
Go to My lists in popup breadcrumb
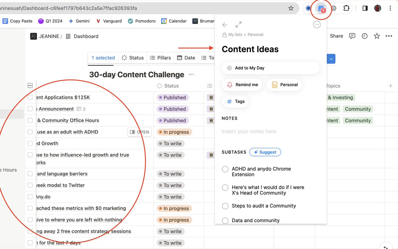click(x=235, y=34)
